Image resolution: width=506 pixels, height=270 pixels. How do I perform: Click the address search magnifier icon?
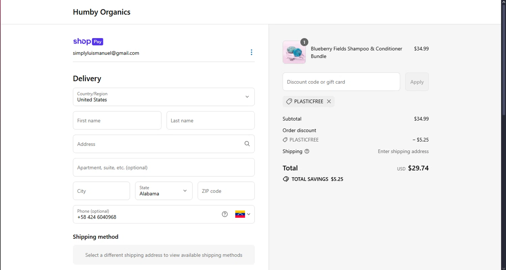click(247, 144)
